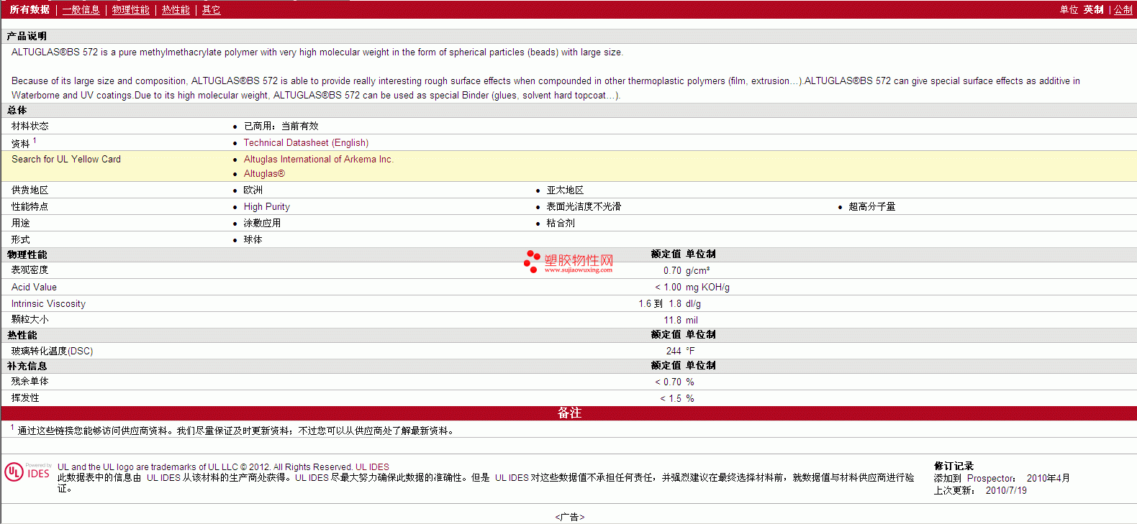Click the 塑胶物性网 logo
Screen dimensions: 1137x524
pyautogui.click(x=568, y=262)
